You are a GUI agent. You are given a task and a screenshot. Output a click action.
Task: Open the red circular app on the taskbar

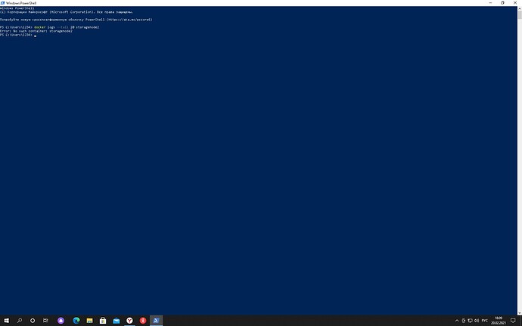[143, 320]
